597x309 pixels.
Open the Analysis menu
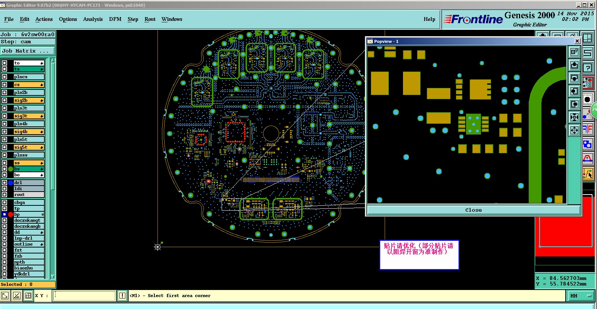point(93,19)
